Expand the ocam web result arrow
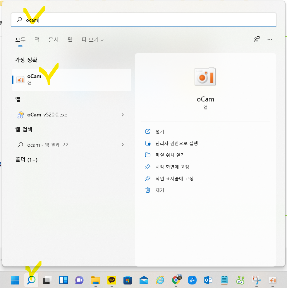Viewport: 287px width, 288px height. tap(123, 145)
